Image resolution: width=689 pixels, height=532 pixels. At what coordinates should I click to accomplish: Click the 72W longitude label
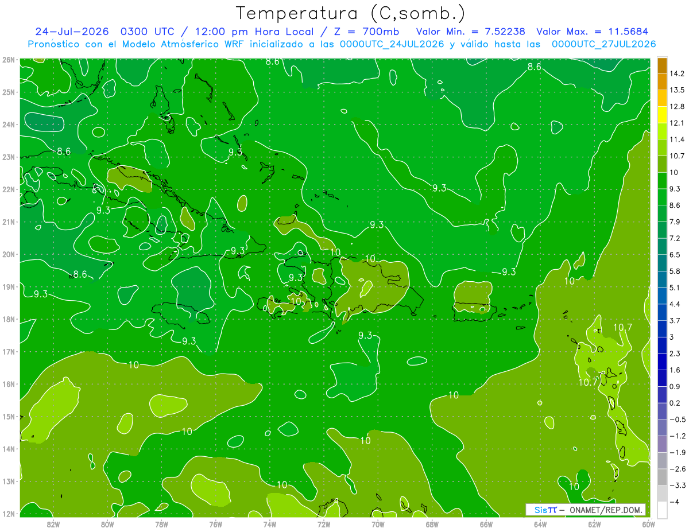pyautogui.click(x=324, y=524)
